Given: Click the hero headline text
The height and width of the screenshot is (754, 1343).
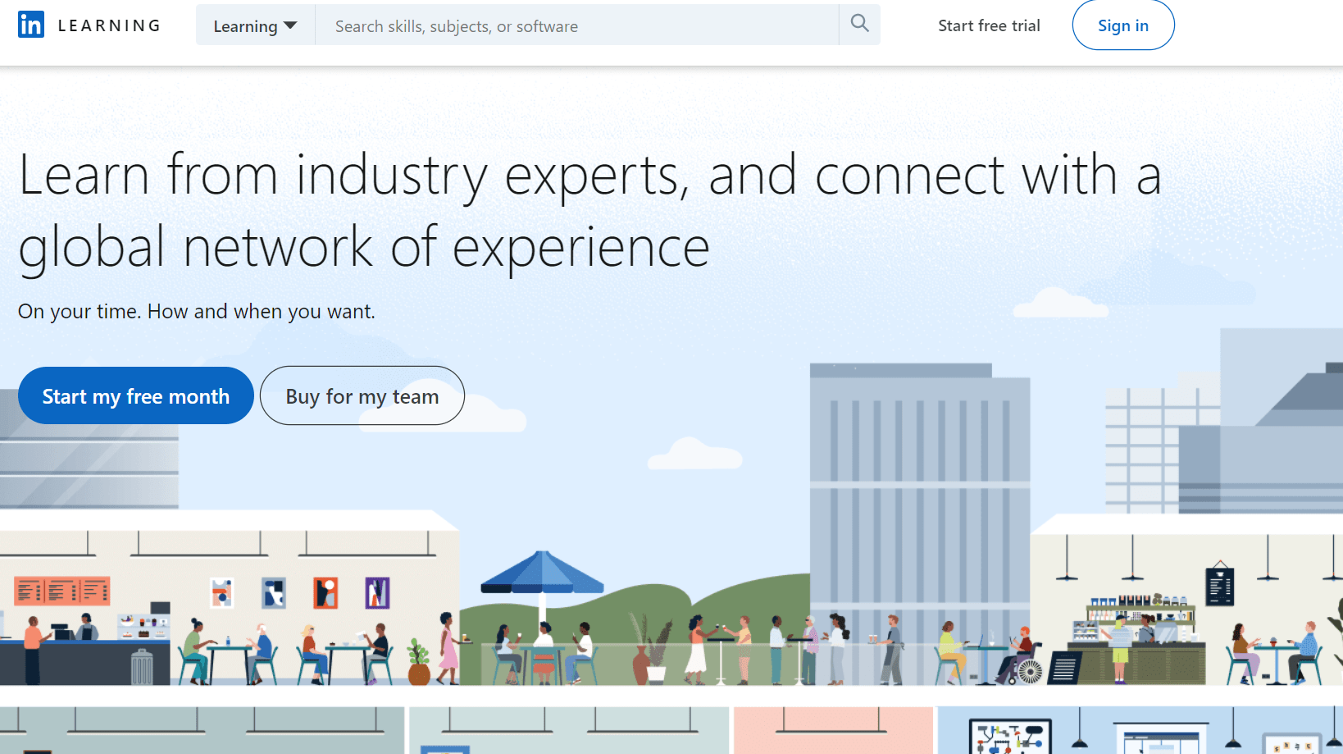Looking at the screenshot, I should [589, 209].
